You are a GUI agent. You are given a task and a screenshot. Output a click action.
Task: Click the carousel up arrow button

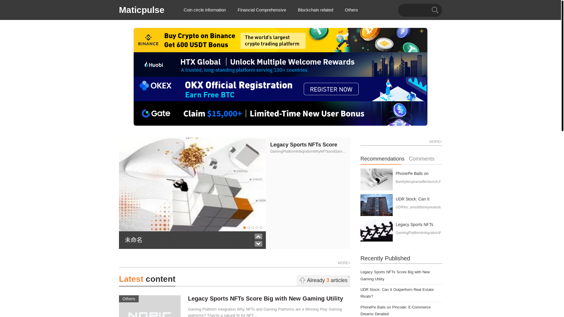pos(258,237)
